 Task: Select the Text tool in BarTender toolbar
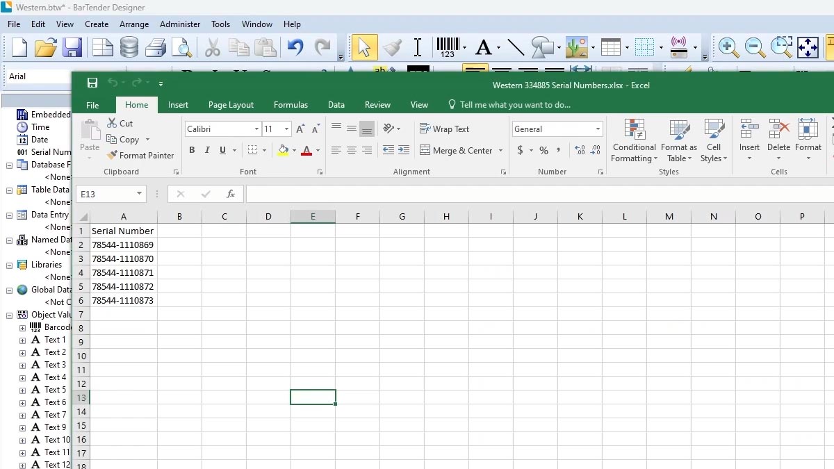(x=484, y=47)
